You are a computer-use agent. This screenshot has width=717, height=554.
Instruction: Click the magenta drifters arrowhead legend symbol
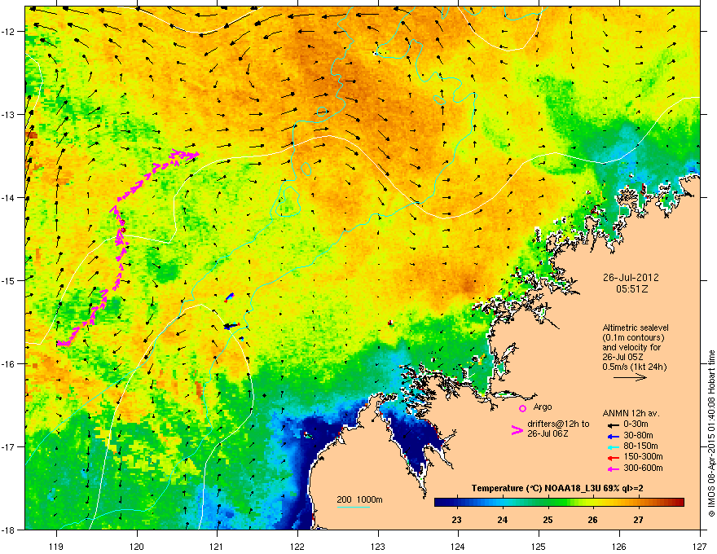[x=517, y=429]
